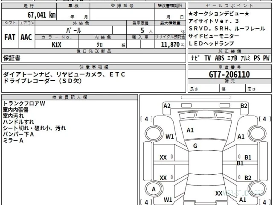This screenshot has width=273, height=205.
Task: Select the アルミ equipment code
Action: pyautogui.click(x=245, y=58)
